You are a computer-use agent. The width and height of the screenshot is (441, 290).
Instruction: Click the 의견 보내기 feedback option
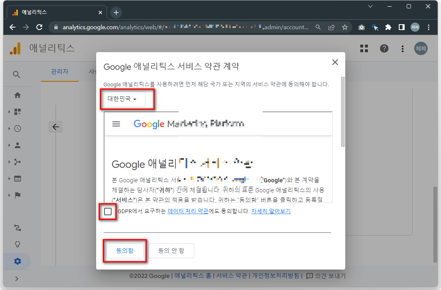coord(328,275)
